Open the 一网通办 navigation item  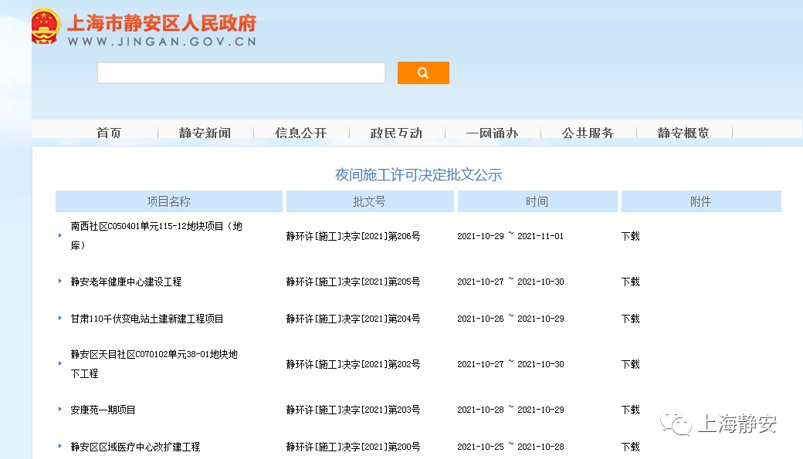[492, 133]
